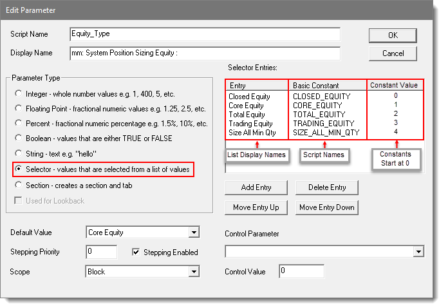The height and width of the screenshot is (304, 439).
Task: Choose the Floating Point radio option
Action: pyautogui.click(x=18, y=109)
